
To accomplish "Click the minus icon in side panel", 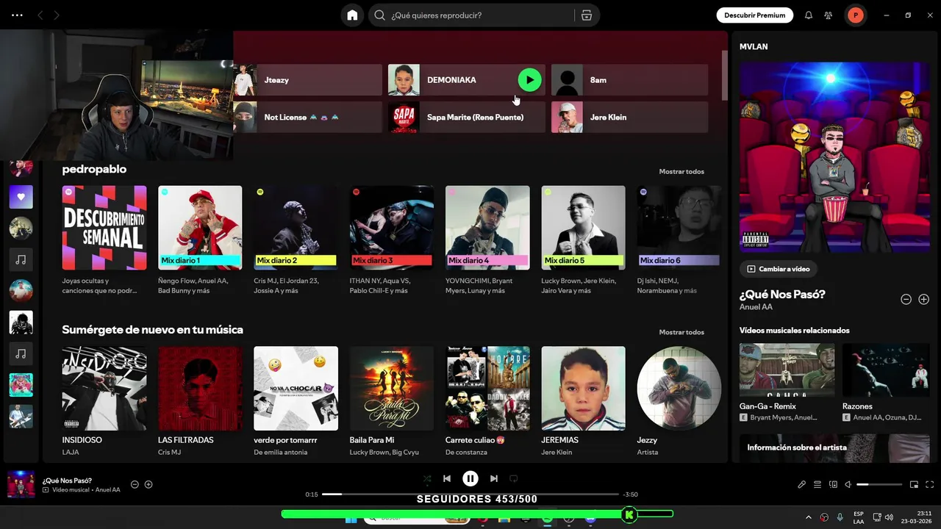I will [906, 299].
